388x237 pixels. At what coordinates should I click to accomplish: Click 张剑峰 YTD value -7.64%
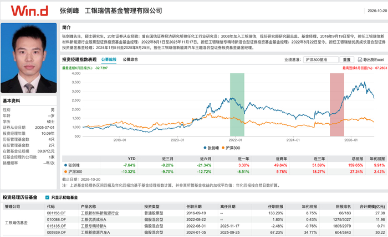129,165
